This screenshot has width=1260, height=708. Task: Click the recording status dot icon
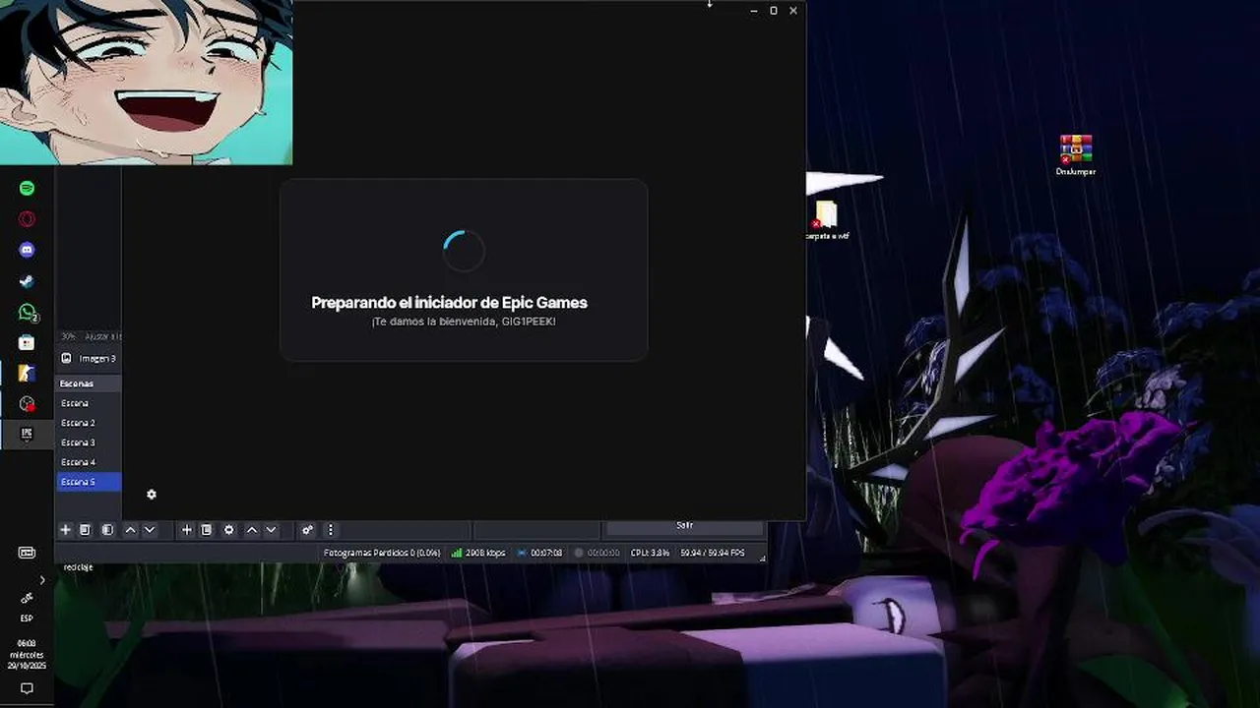point(579,553)
